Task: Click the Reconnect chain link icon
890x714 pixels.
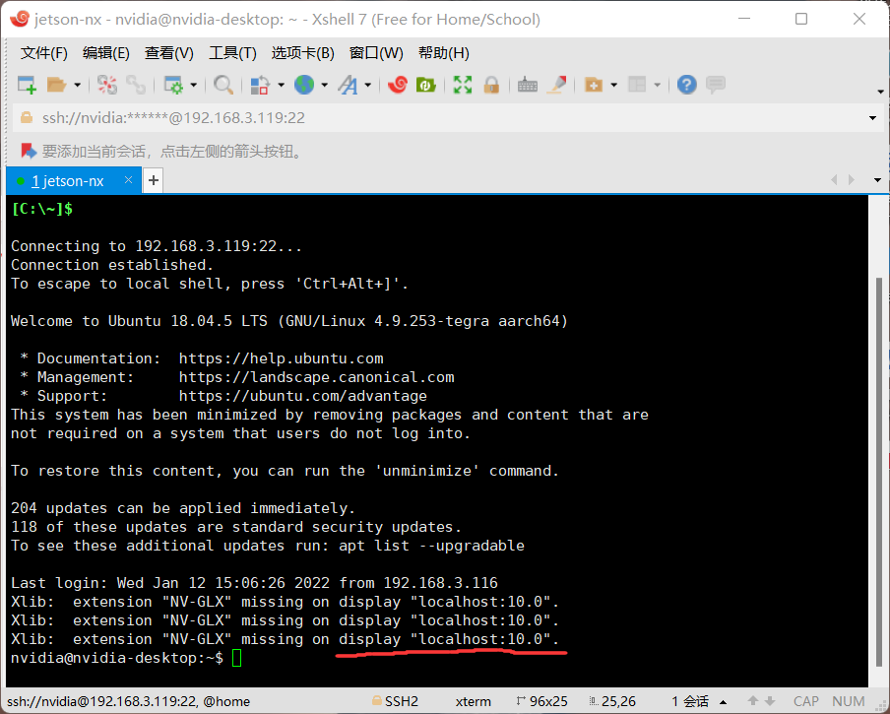Action: tap(136, 85)
